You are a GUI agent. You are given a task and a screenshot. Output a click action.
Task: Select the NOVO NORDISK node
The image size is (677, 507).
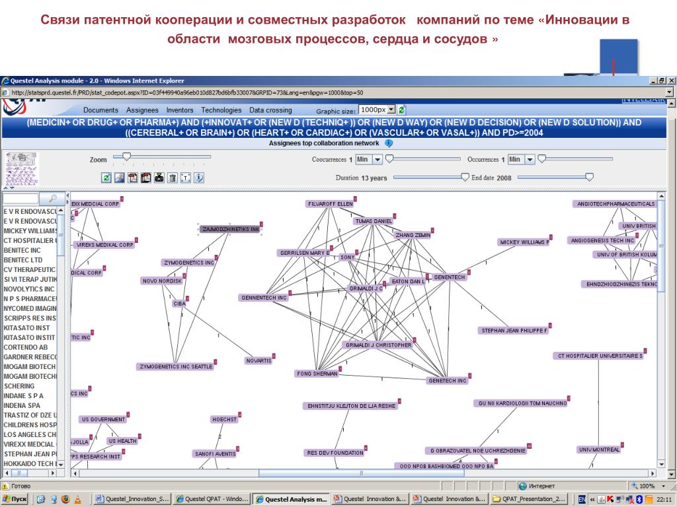click(163, 281)
